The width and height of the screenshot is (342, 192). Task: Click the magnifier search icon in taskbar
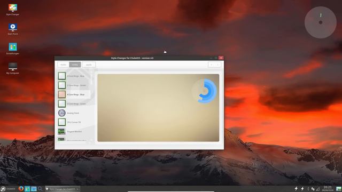tap(40, 189)
